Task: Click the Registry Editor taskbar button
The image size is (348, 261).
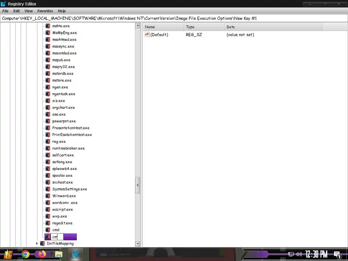Action: point(75,254)
